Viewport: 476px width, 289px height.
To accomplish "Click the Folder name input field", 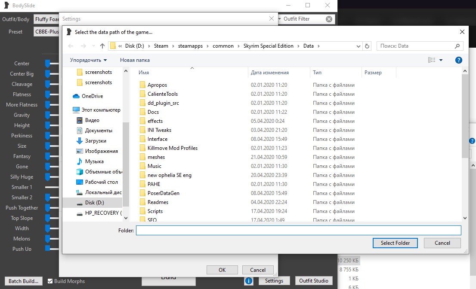I will tap(298, 231).
